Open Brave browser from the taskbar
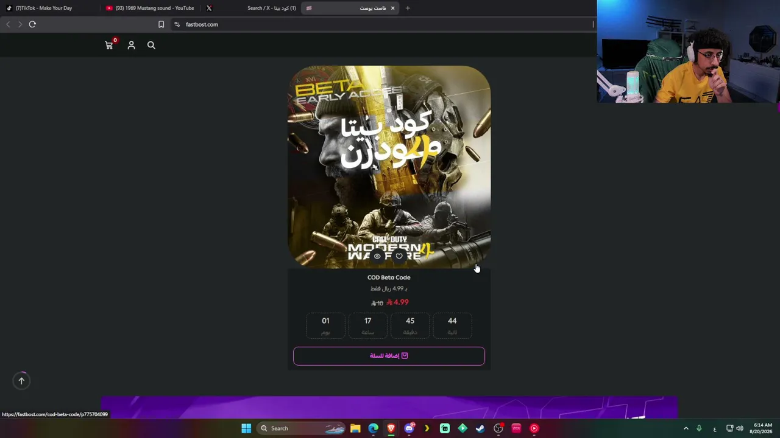 point(391,428)
